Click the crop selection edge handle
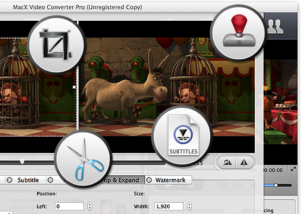 (74, 87)
